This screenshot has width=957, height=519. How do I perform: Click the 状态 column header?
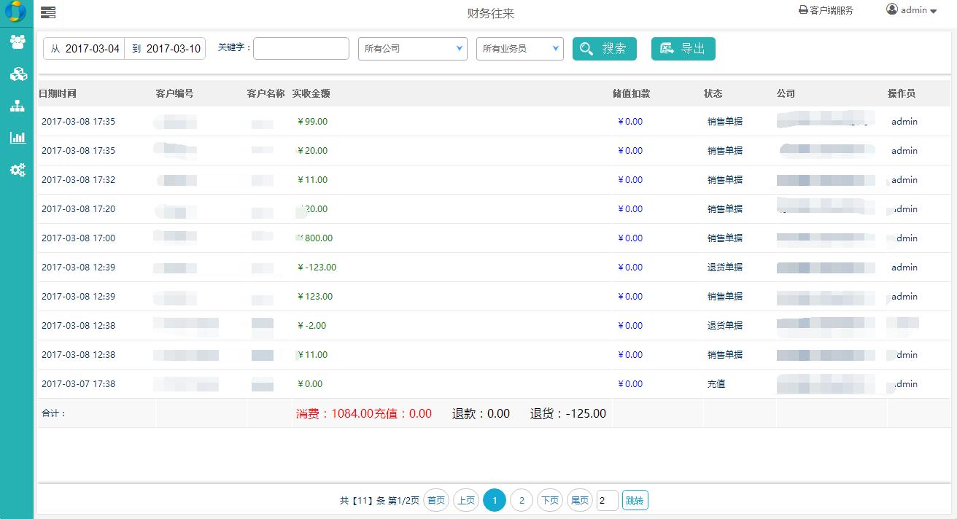[x=713, y=93]
